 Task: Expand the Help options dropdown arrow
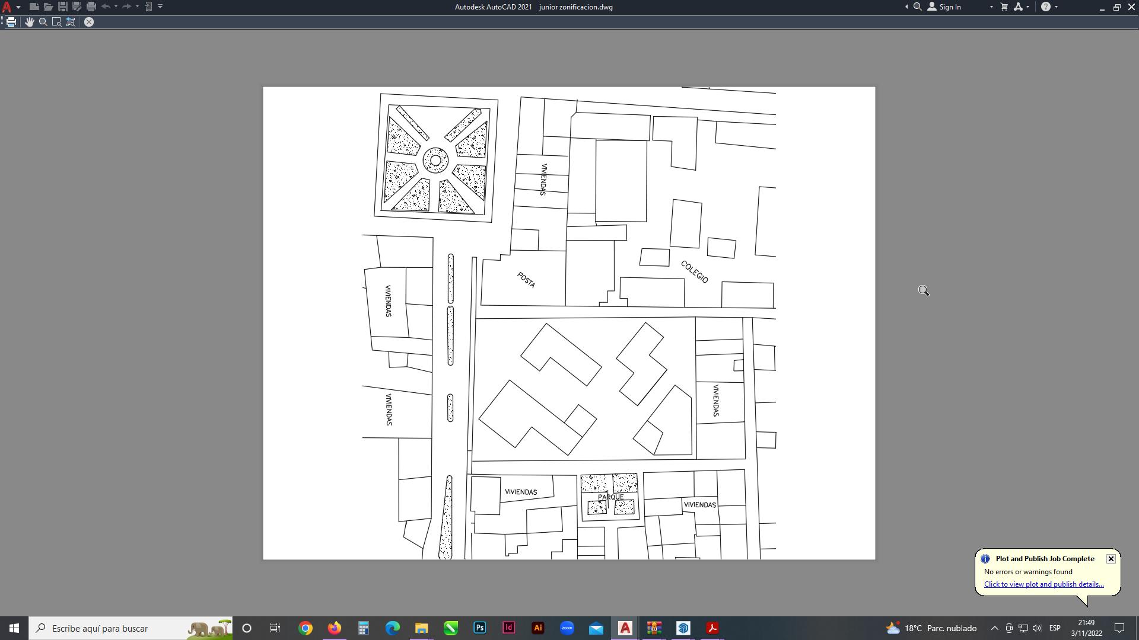[x=1057, y=7]
